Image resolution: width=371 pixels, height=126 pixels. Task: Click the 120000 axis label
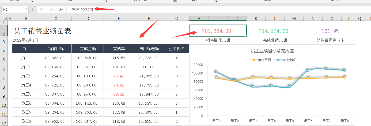[198, 65]
